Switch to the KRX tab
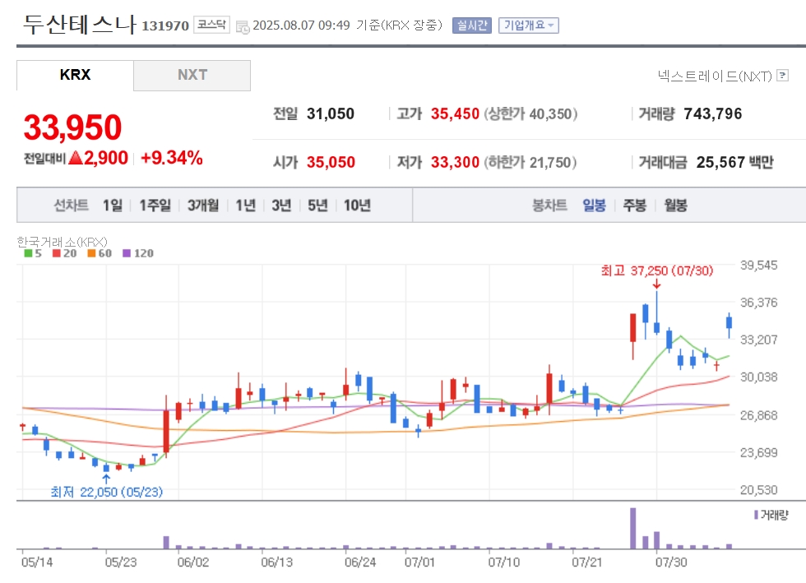Image resolution: width=806 pixels, height=583 pixels. (x=75, y=75)
